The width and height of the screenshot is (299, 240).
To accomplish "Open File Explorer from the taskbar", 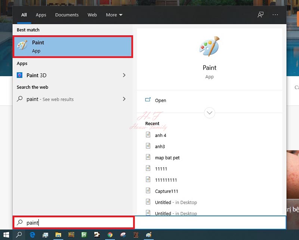I will [58, 235].
